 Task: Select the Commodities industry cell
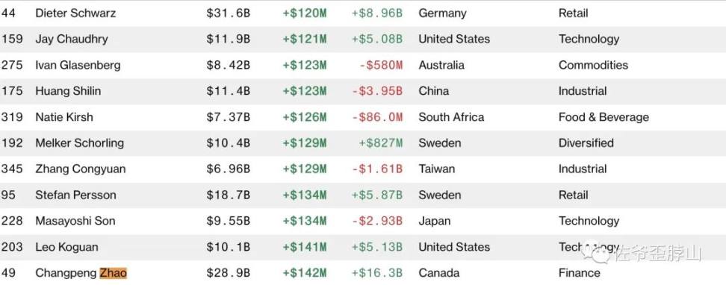[594, 65]
